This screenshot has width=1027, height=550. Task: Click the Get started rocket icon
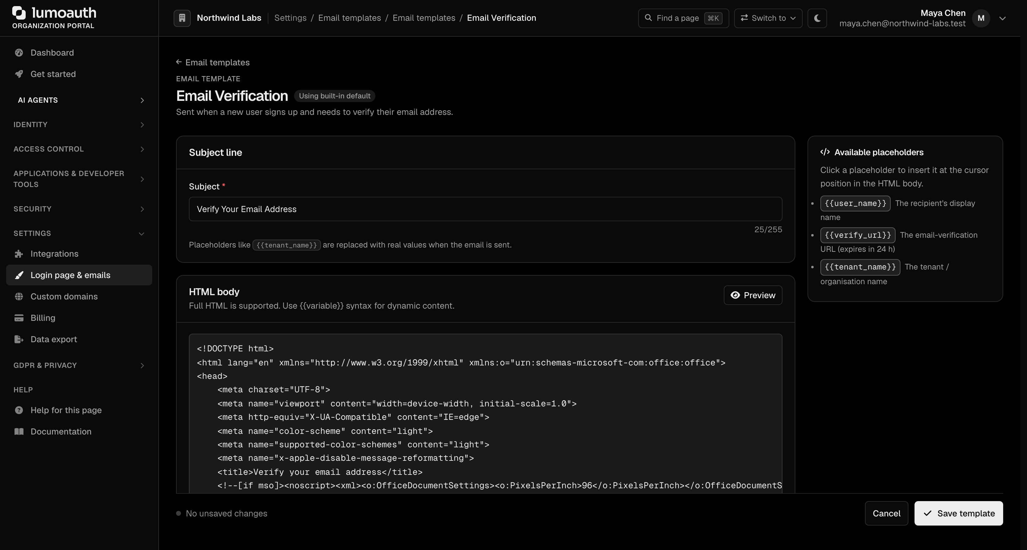coord(19,74)
